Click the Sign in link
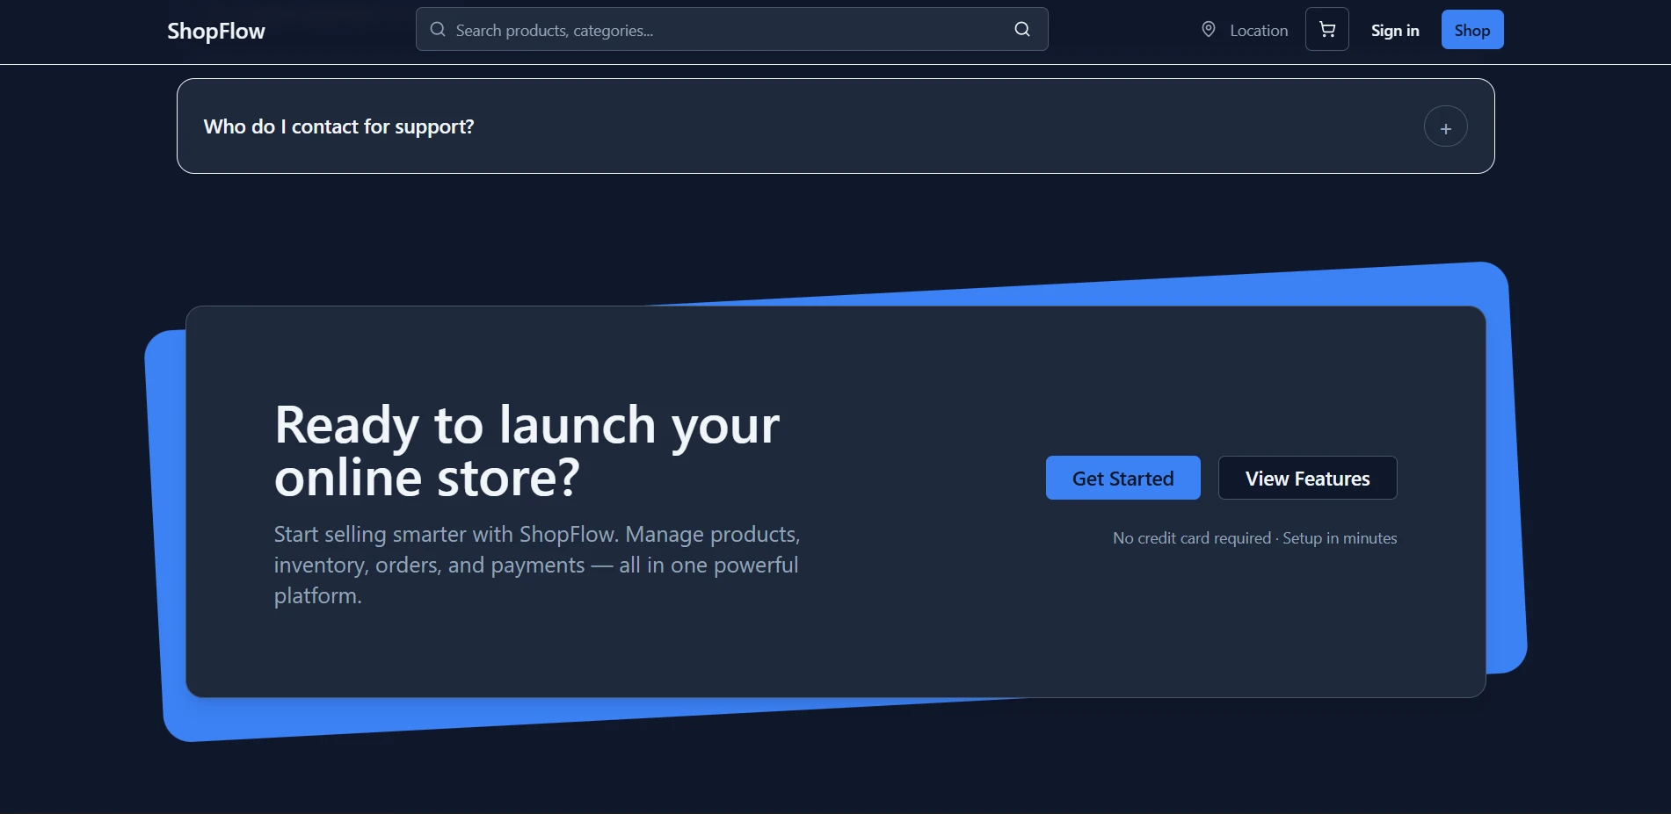This screenshot has width=1671, height=814. click(1395, 31)
